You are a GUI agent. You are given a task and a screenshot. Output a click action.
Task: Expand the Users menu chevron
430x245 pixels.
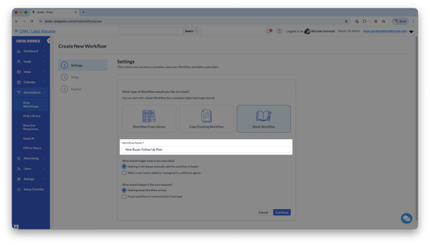tap(44, 169)
